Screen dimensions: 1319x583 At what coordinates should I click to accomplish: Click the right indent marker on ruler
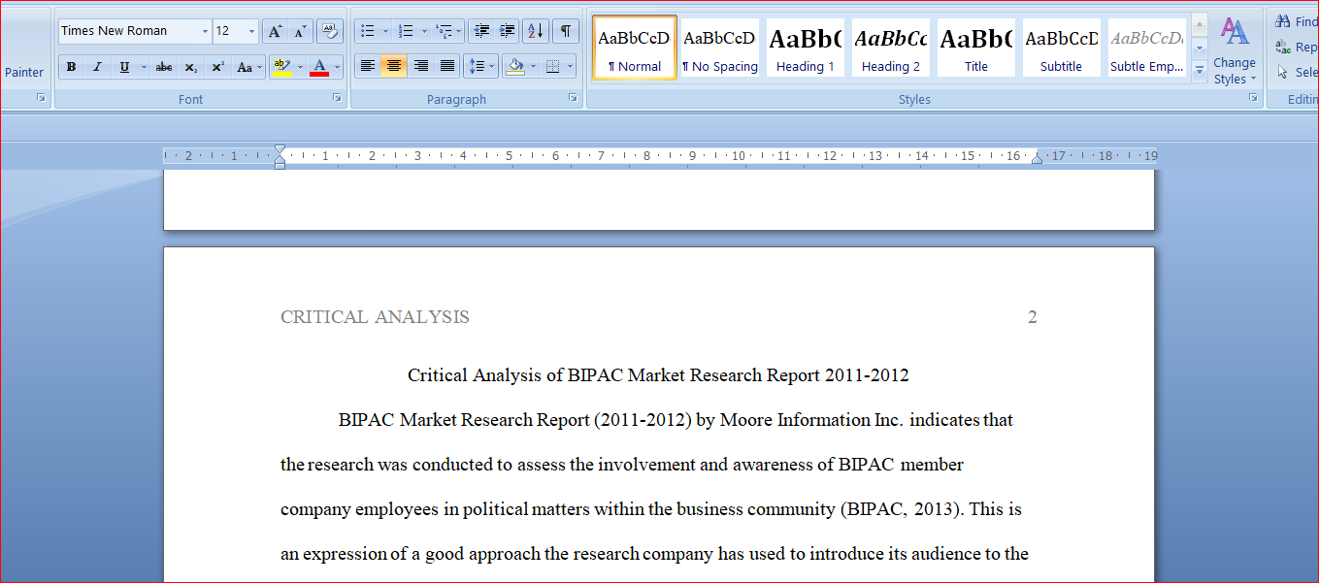pos(1037,158)
